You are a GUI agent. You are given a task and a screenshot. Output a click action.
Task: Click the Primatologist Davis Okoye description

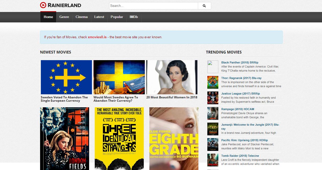pyautogui.click(x=244, y=115)
